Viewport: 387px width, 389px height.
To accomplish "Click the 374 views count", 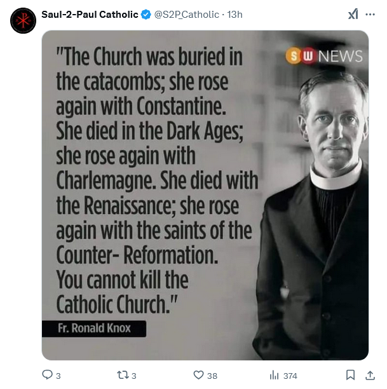I will pos(290,376).
